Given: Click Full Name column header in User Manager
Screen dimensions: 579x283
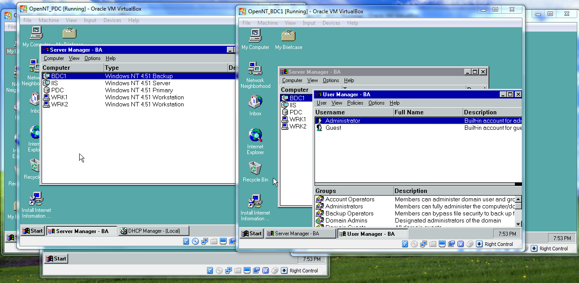Looking at the screenshot, I should (x=428, y=112).
